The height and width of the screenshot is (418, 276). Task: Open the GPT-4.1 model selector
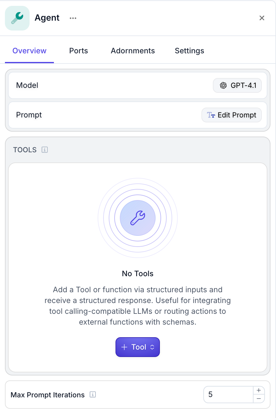(x=237, y=85)
